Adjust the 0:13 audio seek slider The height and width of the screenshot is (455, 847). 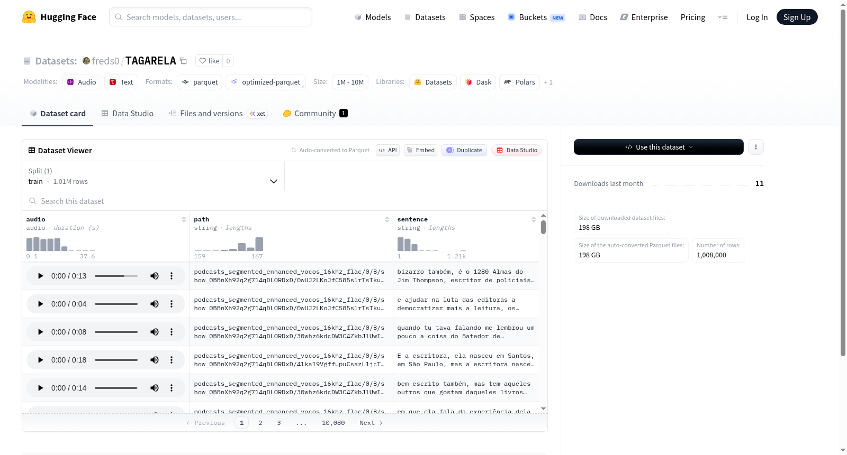point(116,276)
